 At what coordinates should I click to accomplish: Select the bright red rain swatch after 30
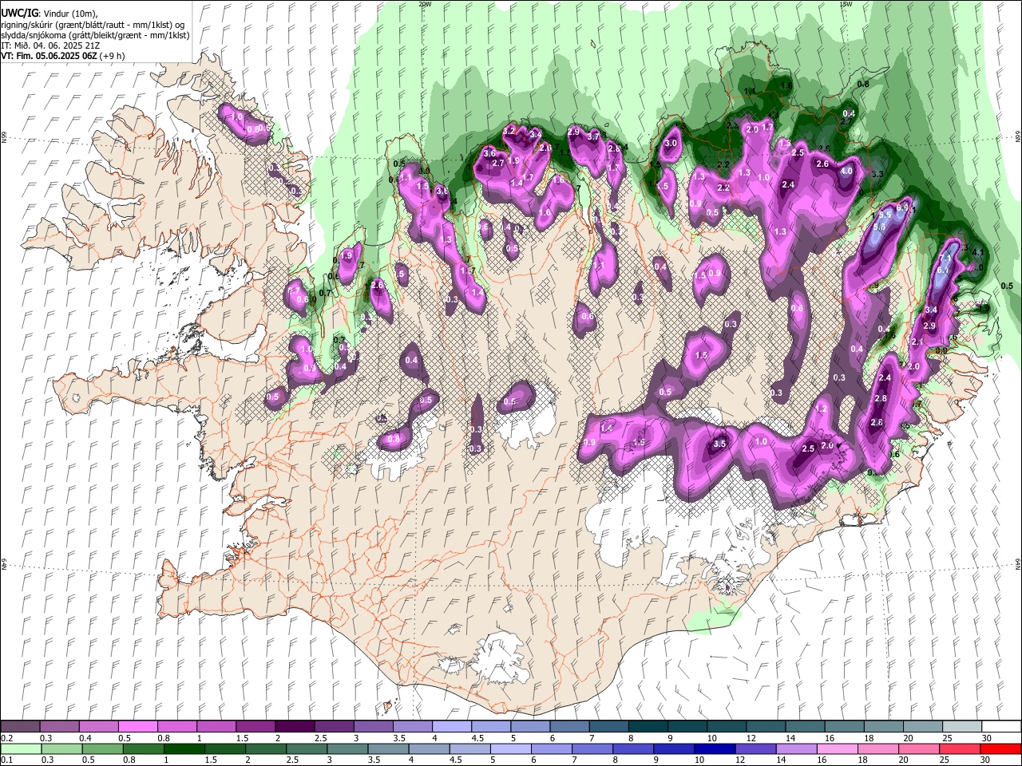1000,749
